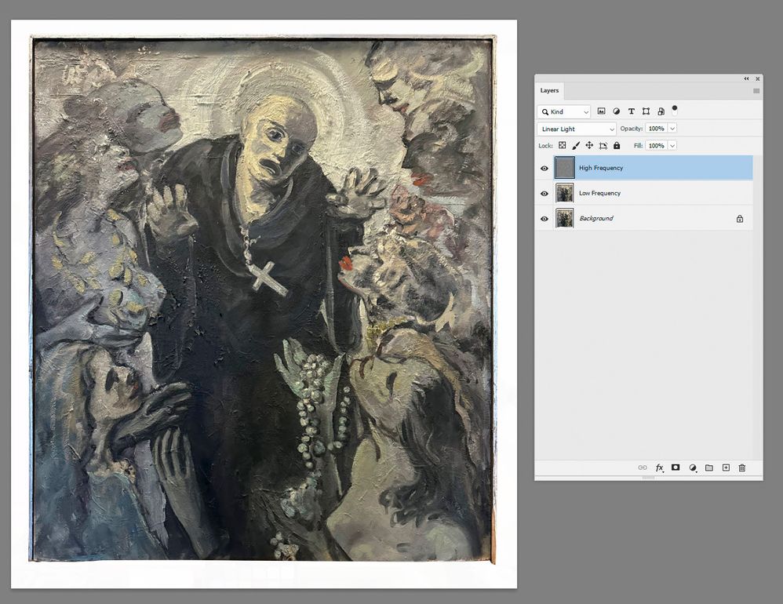The image size is (783, 604).
Task: Open the fx layer style menu
Action: pyautogui.click(x=660, y=468)
